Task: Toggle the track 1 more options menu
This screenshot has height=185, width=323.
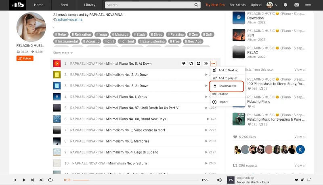Action: point(213,64)
